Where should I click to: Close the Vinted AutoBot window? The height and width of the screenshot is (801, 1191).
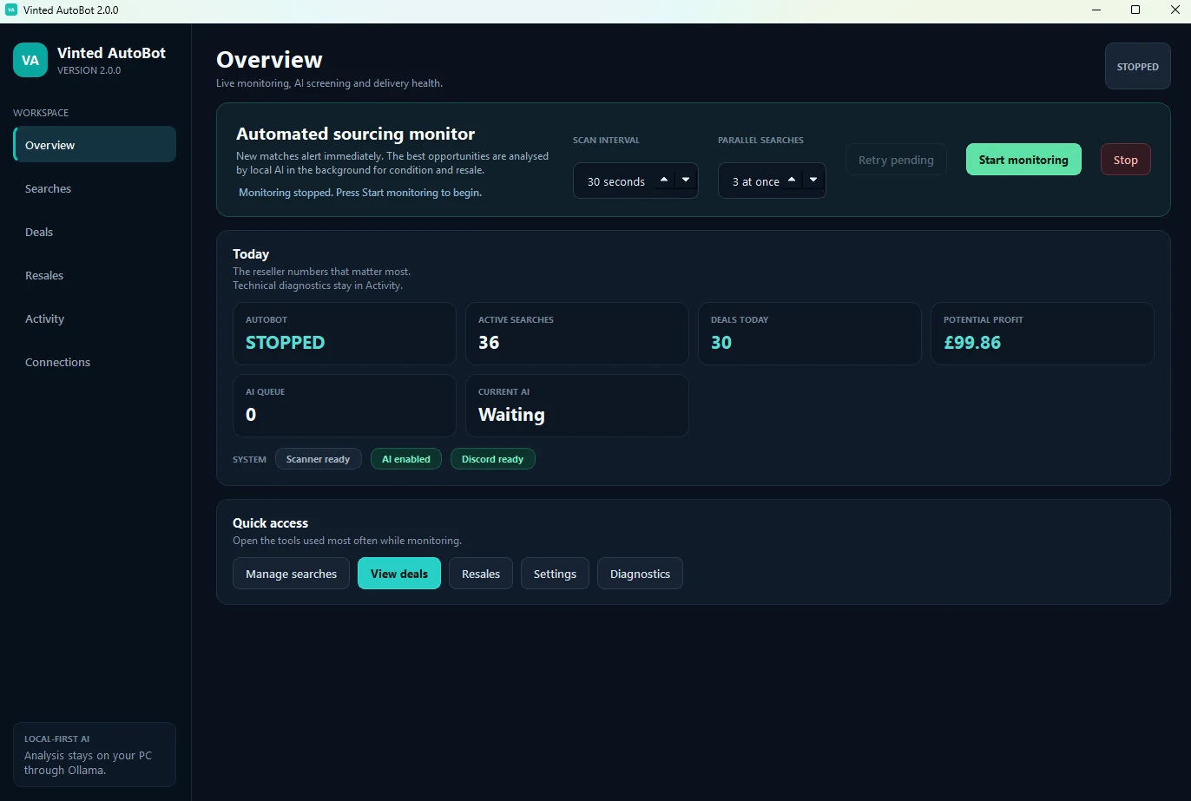tap(1174, 10)
